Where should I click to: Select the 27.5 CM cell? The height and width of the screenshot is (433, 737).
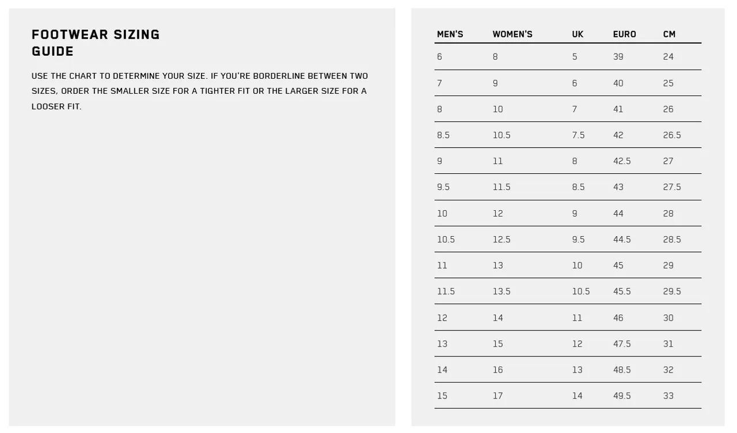(672, 187)
